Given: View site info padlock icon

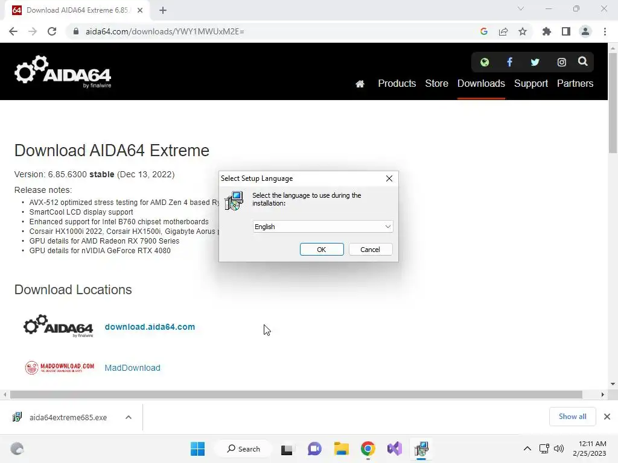Looking at the screenshot, I should coord(76,31).
